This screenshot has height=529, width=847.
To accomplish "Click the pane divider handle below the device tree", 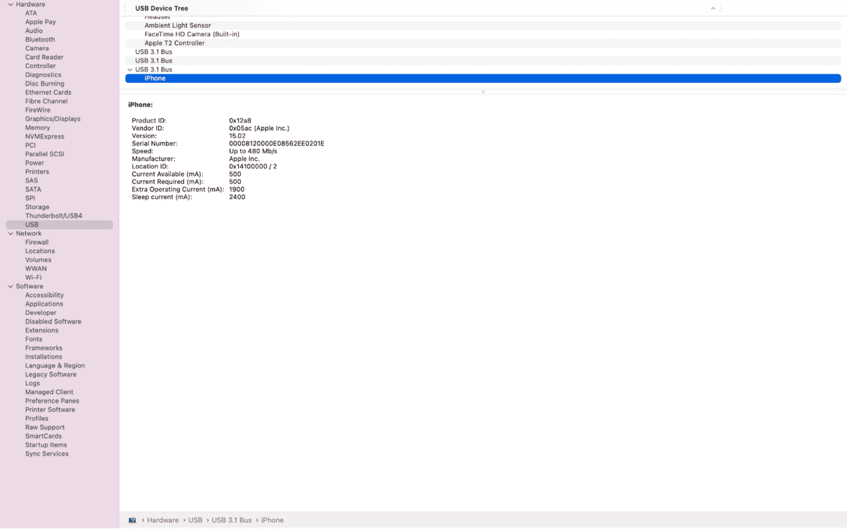I will coord(483,92).
